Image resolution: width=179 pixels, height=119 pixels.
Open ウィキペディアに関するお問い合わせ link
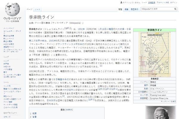tap(12, 76)
